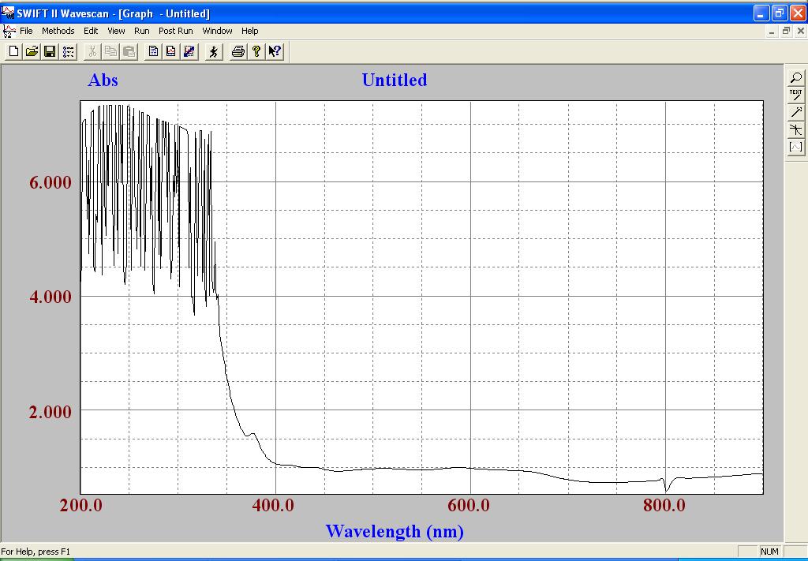Click the blue Untitled graph title
The width and height of the screenshot is (808, 561).
[x=395, y=80]
